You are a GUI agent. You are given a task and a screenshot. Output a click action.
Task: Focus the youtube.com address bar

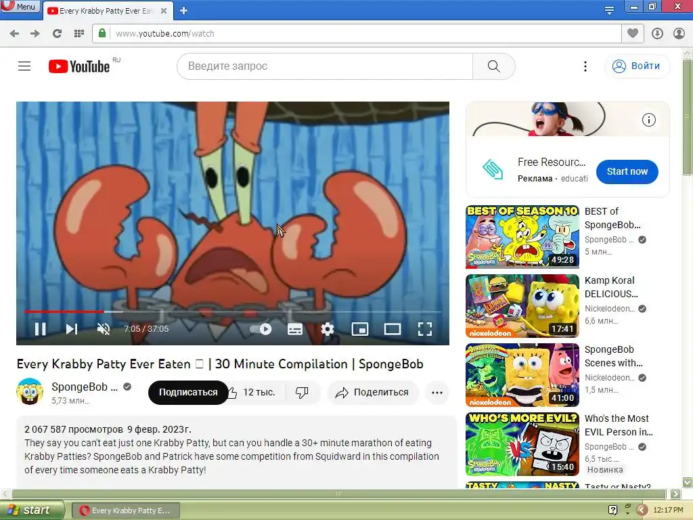coord(365,34)
